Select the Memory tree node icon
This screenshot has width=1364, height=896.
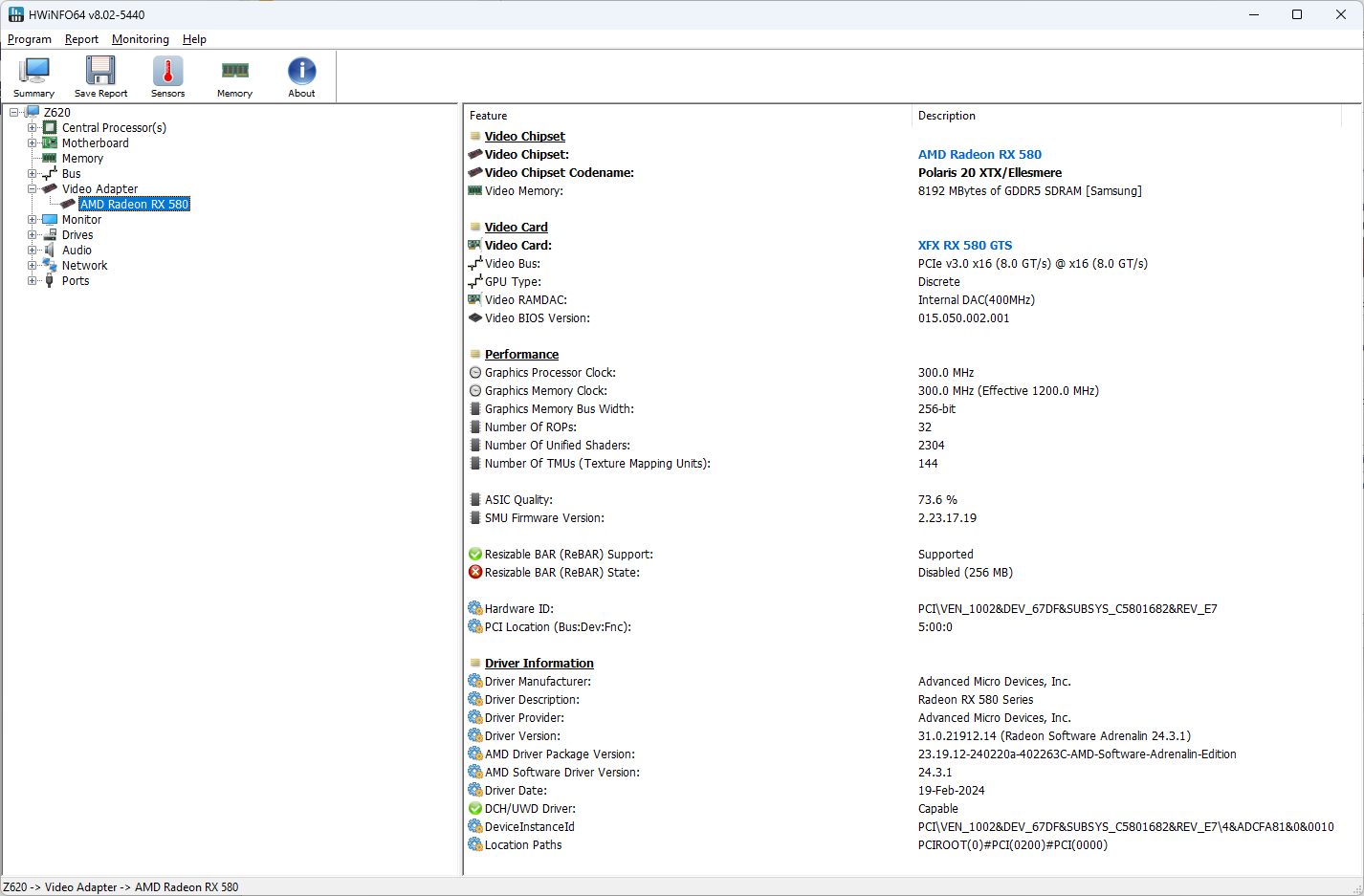[x=50, y=158]
